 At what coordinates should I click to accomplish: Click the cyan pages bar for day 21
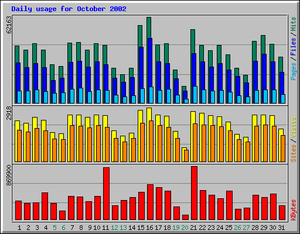[195, 95]
